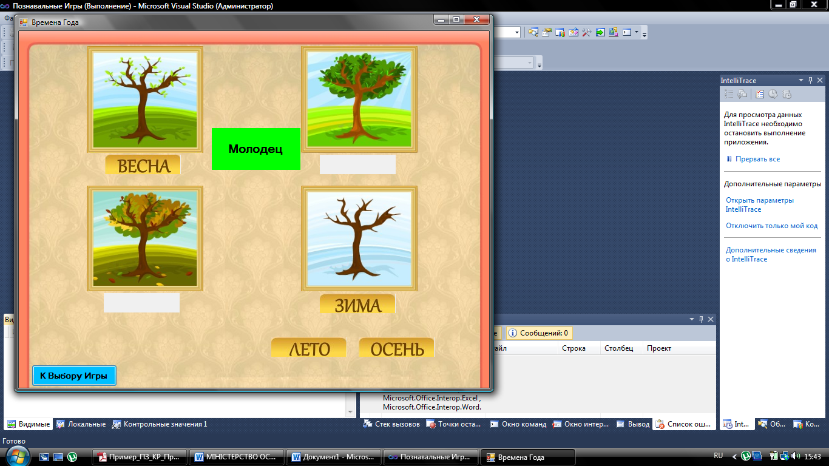Open the Toolbox hammer-and-wrench icon
Screen dimensions: 829x466
587,32
